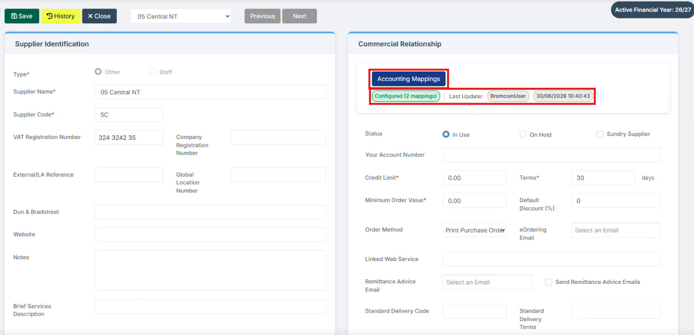This screenshot has width=694, height=335.
Task: Go to the Previous supplier
Action: (262, 16)
